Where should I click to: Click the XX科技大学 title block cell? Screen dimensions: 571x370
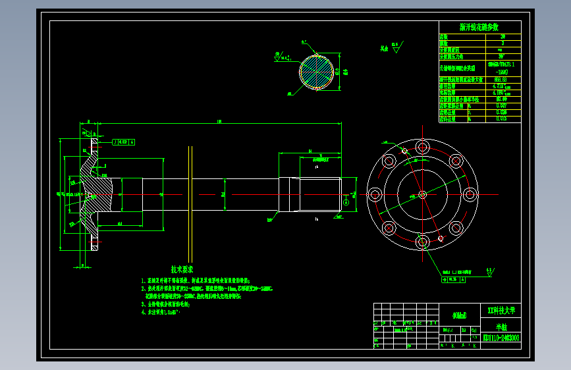click(x=501, y=311)
